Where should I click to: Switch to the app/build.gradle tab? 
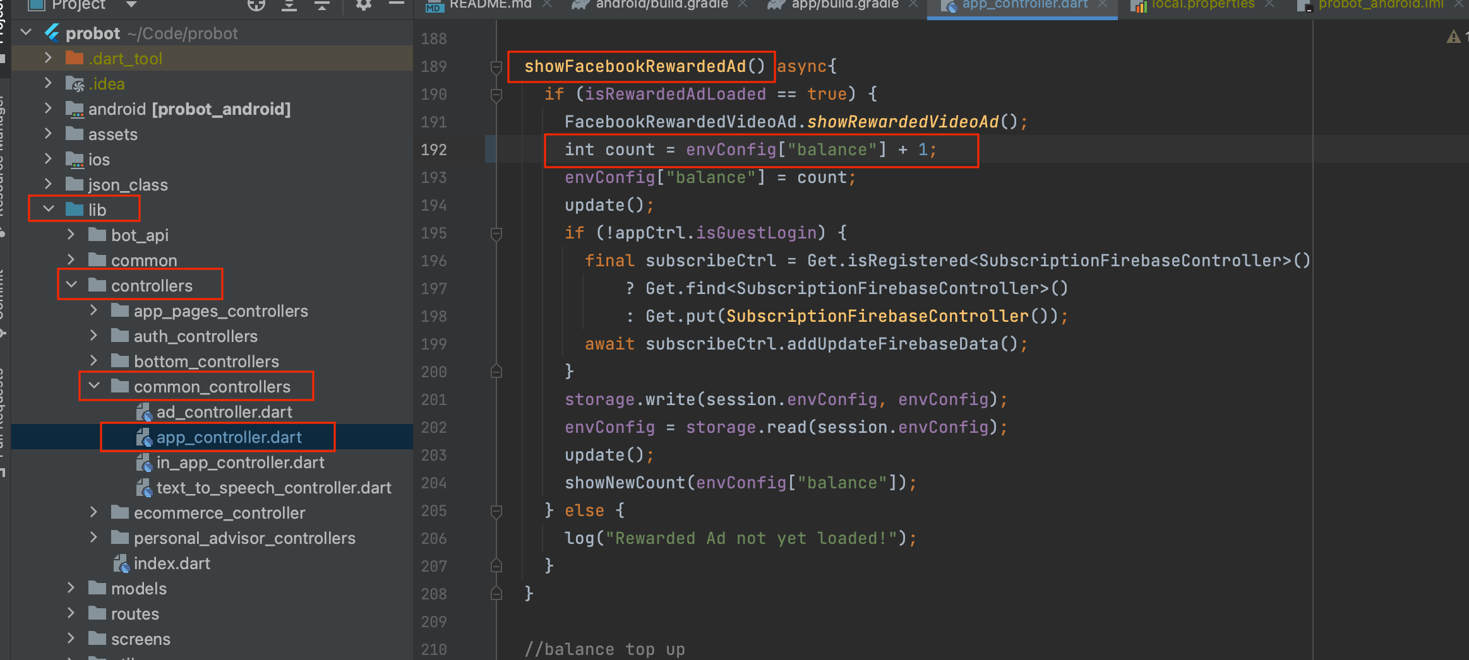pos(844,5)
